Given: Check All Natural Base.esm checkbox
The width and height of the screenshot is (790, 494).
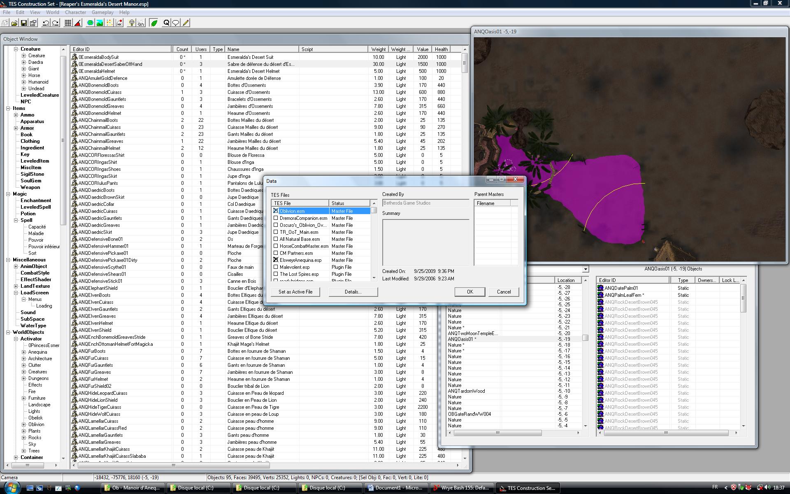Looking at the screenshot, I should coord(276,239).
